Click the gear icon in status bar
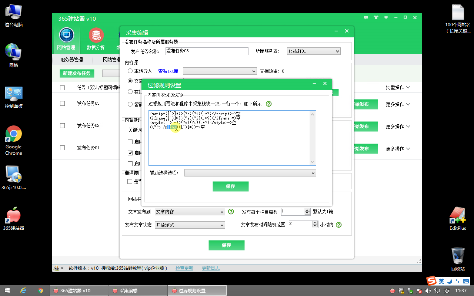The width and height of the screenshot is (474, 296). [56, 268]
